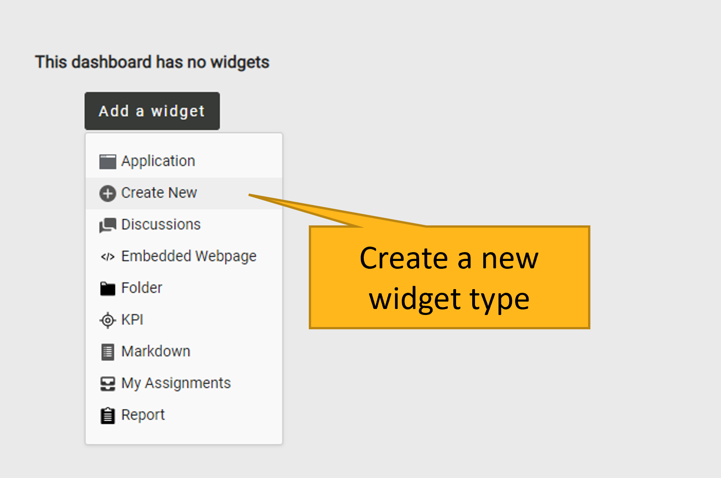Click the orange "Create a new widget type" callout
This screenshot has width=721, height=478.
449,278
